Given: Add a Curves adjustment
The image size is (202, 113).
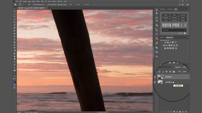Looking at the screenshot, I should pos(170,42).
